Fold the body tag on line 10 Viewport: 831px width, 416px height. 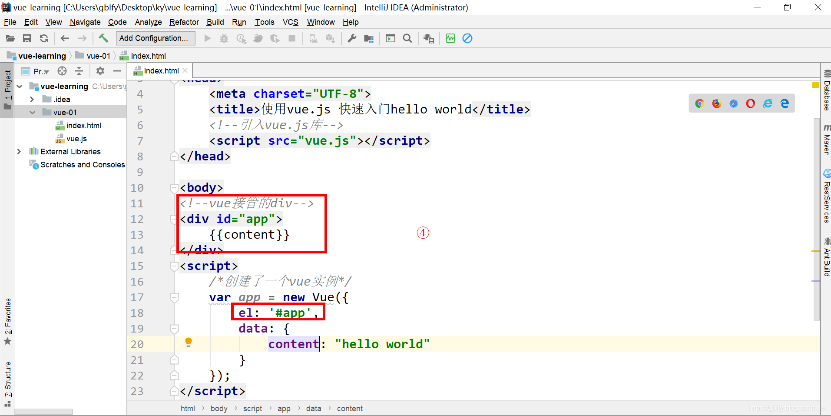tap(174, 188)
